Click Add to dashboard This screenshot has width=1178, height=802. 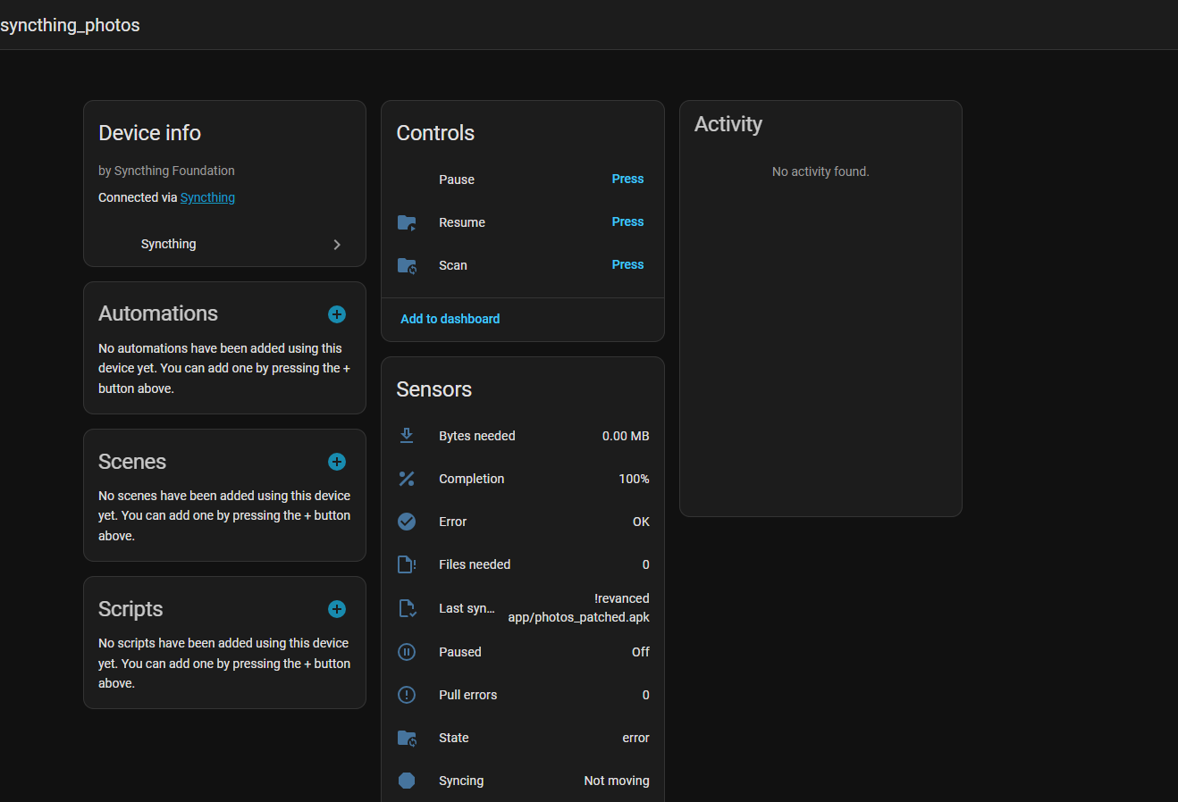point(450,319)
